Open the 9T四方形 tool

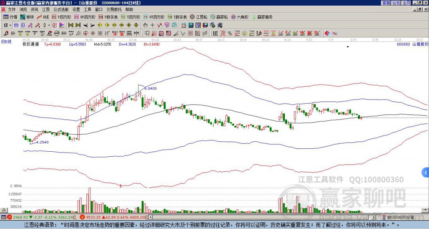154,17
